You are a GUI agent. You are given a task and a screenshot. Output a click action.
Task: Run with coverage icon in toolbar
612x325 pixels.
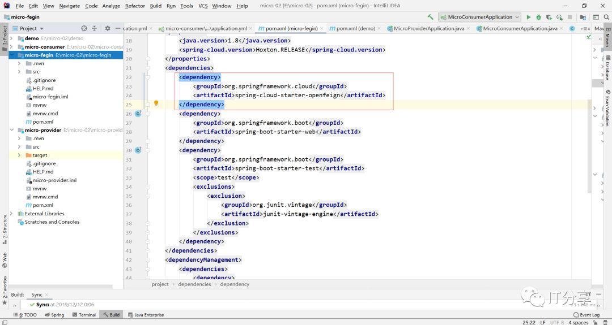[549, 17]
